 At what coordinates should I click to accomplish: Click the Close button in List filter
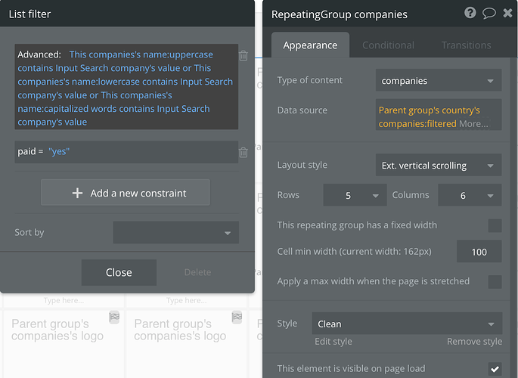coord(119,272)
